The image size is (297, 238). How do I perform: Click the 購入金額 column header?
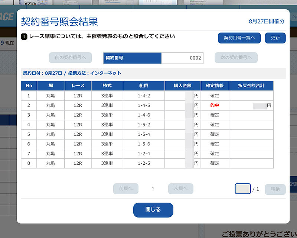click(183, 86)
